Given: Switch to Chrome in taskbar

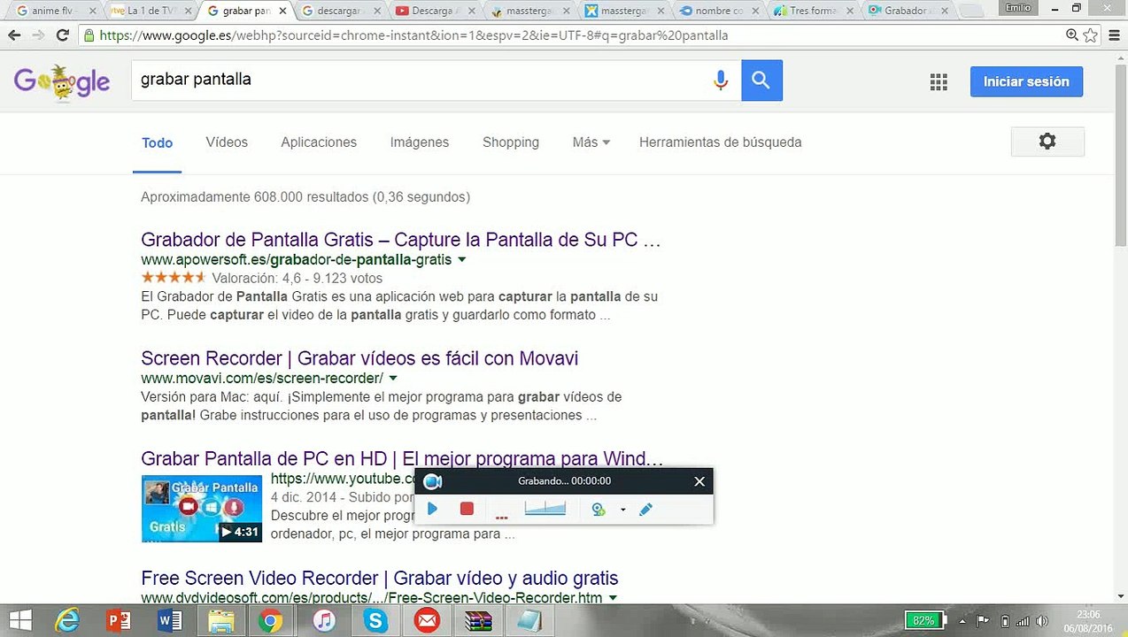Looking at the screenshot, I should pyautogui.click(x=271, y=620).
